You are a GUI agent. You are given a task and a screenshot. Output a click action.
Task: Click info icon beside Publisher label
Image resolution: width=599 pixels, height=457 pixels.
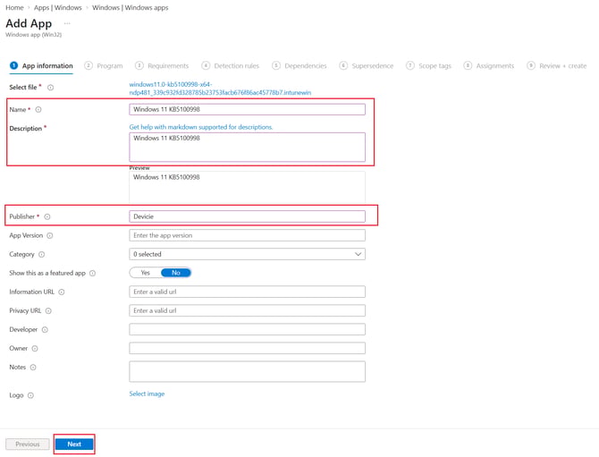tap(47, 216)
